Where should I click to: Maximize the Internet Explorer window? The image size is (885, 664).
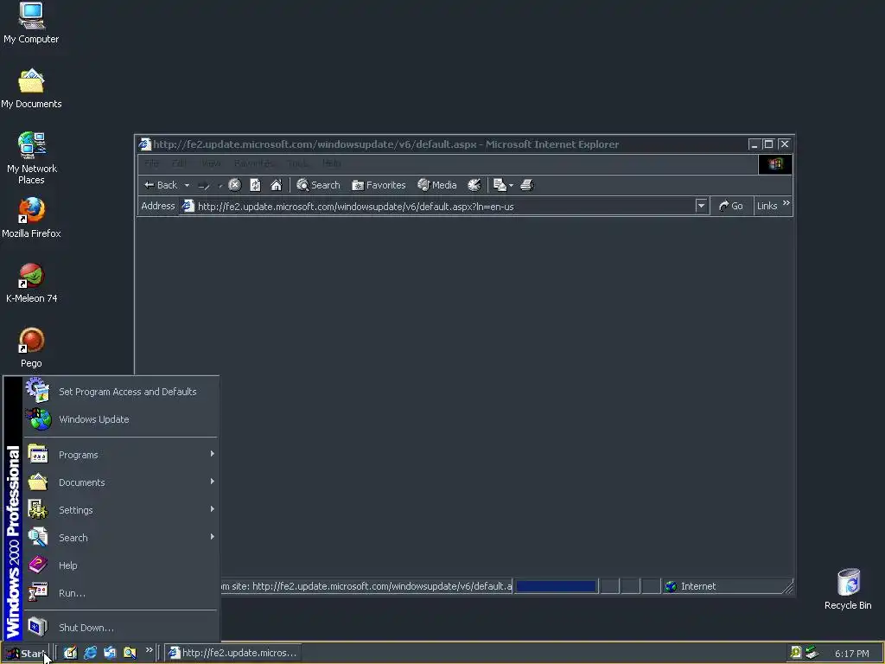tap(768, 144)
